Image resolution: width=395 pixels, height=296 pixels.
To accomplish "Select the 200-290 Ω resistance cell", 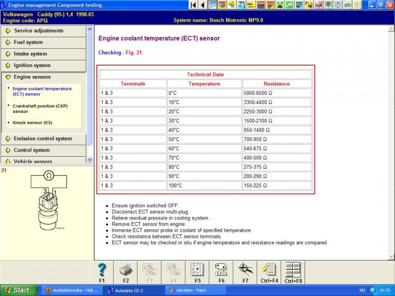I will click(x=276, y=177).
